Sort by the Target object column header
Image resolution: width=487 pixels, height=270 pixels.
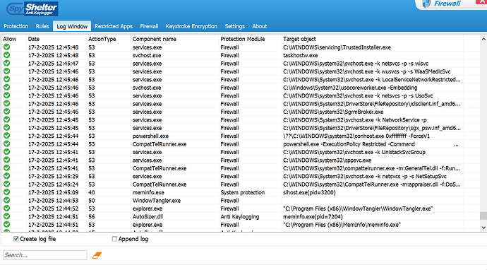(299, 39)
